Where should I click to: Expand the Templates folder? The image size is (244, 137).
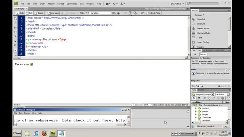pyautogui.click(x=196, y=118)
